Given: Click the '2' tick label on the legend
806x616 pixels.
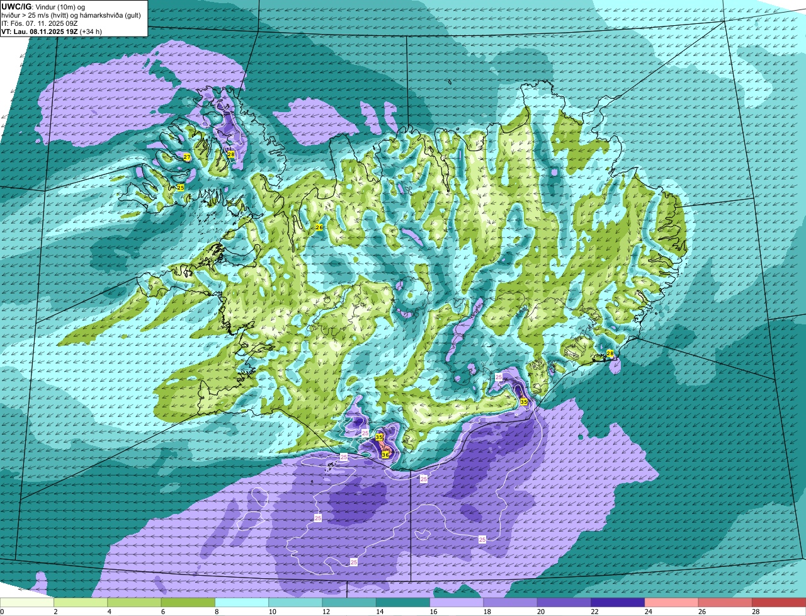Looking at the screenshot, I should coord(55,612).
